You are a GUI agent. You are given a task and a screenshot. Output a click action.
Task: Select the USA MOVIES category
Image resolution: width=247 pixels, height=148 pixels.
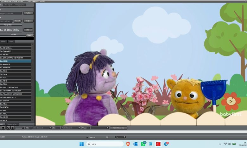click(x=16, y=64)
